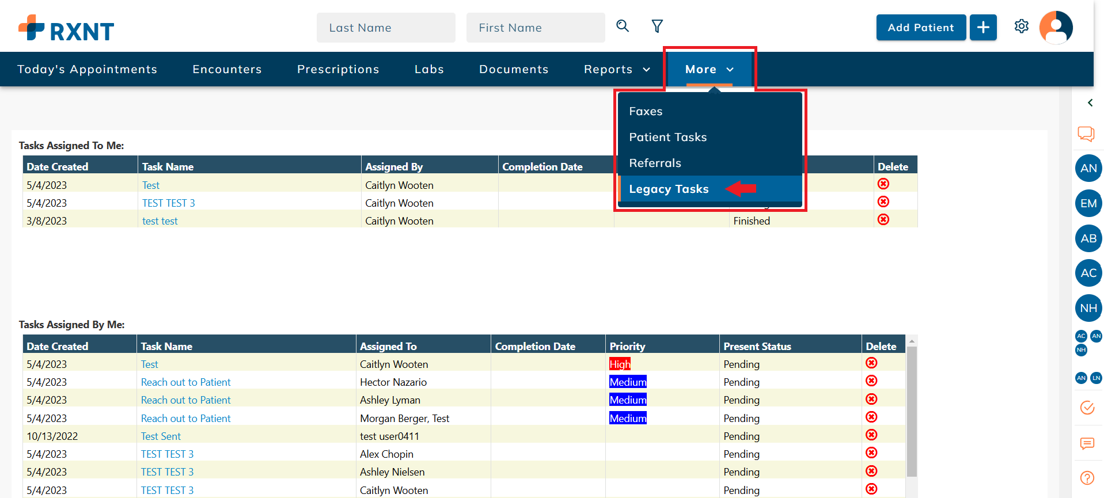Open the AN LN group chat
The width and height of the screenshot is (1104, 498).
(x=1088, y=378)
